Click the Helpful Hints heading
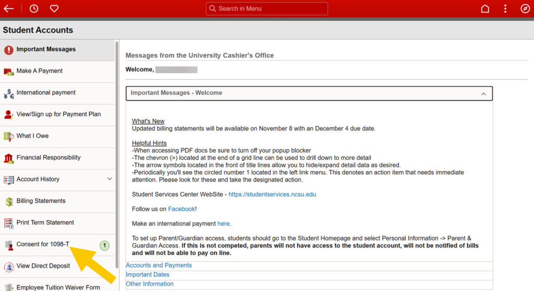 (x=149, y=143)
